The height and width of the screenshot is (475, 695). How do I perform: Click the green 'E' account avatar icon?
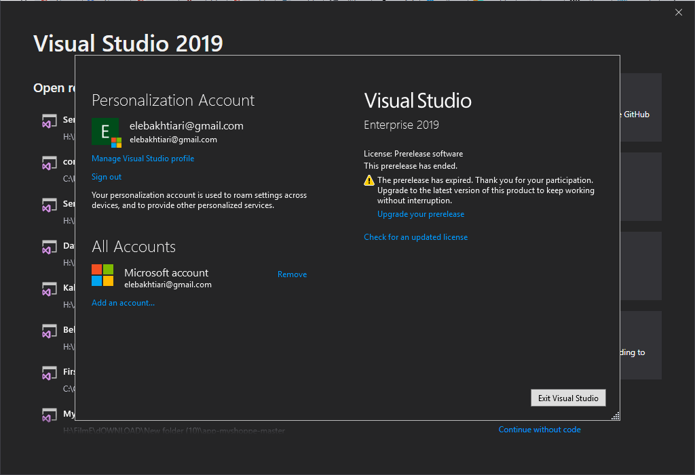[x=105, y=131]
